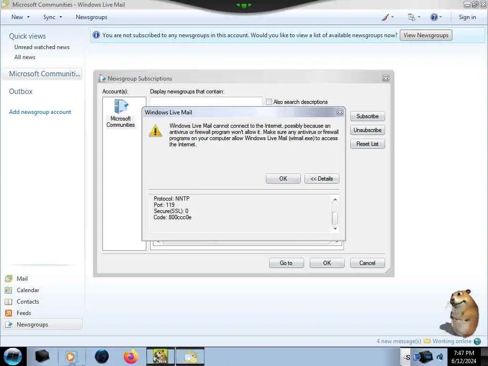Close the Newsgroup Subscriptions dialog
The image size is (488, 366).
(386, 79)
